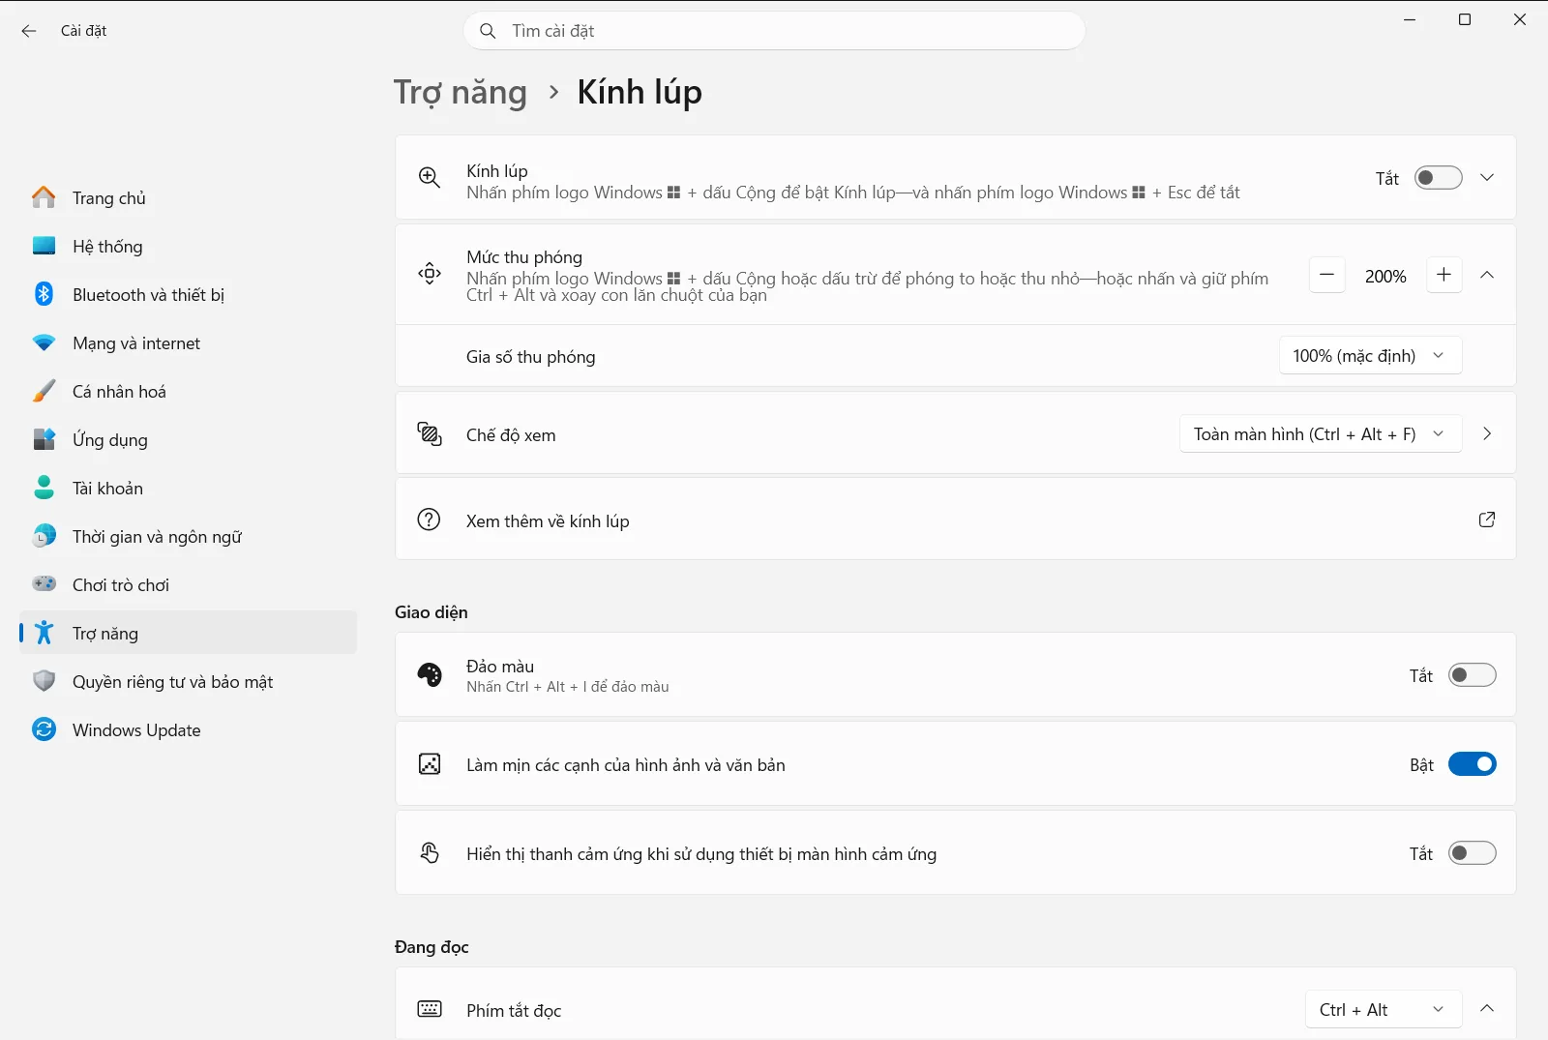The width and height of the screenshot is (1548, 1040).
Task: Open the Chế độ xem dropdown
Action: pyautogui.click(x=1320, y=434)
